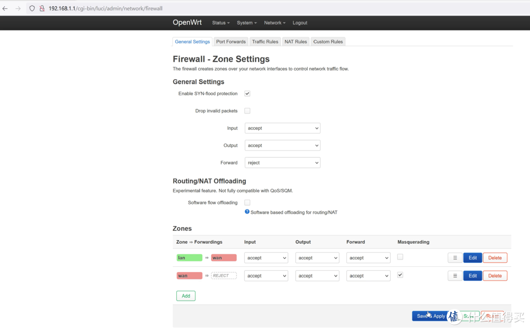Open the lan zone Input dropdown

point(266,258)
